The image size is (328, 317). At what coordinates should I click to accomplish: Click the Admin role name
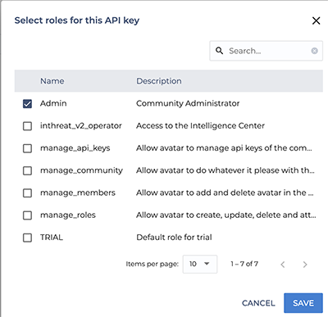(x=53, y=103)
